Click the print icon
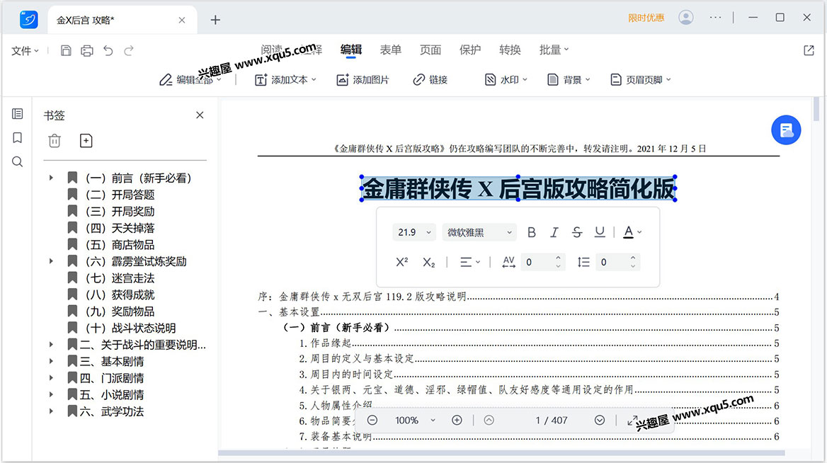 (x=87, y=51)
